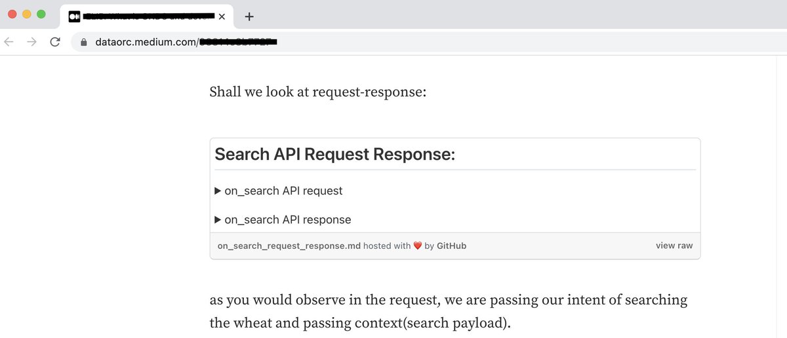Click the view raw link
This screenshot has width=787, height=338.
point(674,246)
